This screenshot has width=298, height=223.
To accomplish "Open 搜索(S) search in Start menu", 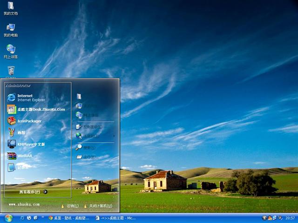I will point(86,147).
